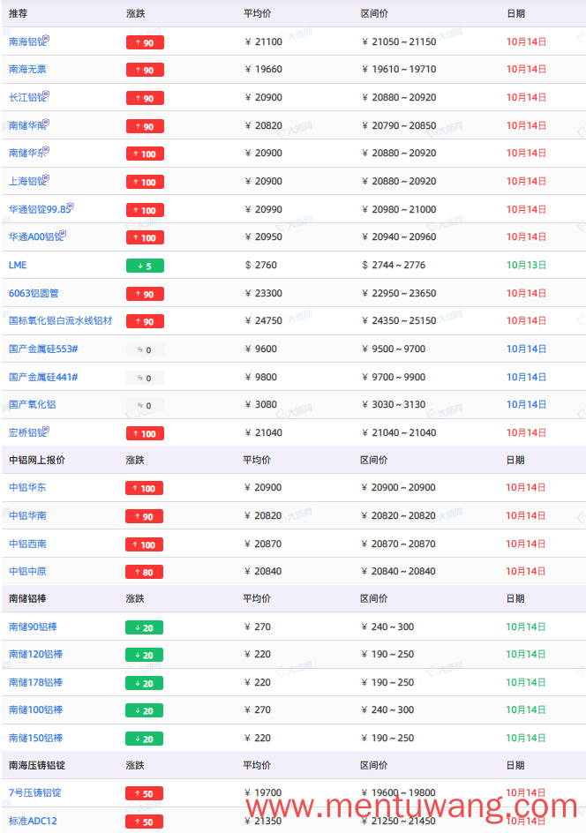Open the 7号压铸铝锭 link

pos(35,793)
